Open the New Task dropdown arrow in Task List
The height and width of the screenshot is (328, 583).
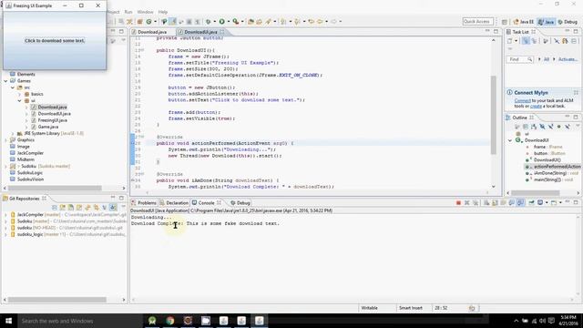click(517, 40)
